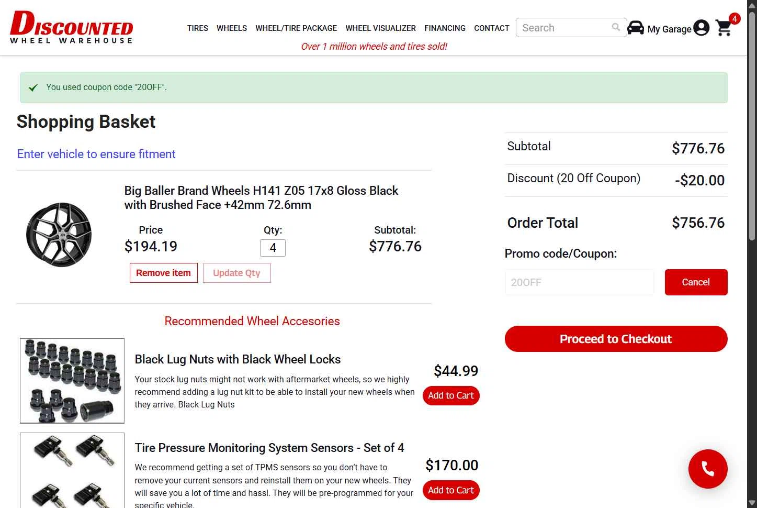The width and height of the screenshot is (757, 508).
Task: Click the Big Baller wheel thumbnail
Action: point(59,234)
